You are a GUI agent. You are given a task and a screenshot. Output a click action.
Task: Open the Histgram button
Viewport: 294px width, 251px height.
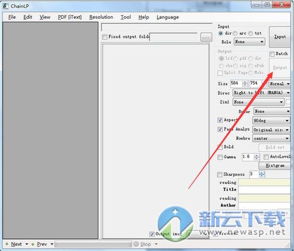(275, 166)
